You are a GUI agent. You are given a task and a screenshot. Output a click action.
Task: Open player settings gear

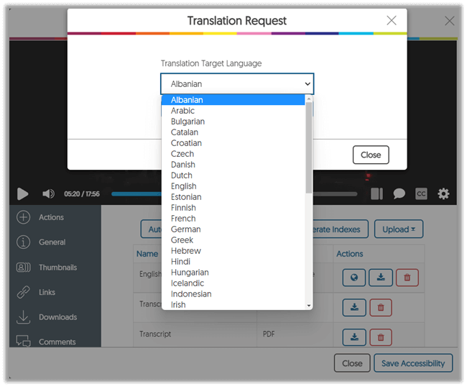(443, 193)
